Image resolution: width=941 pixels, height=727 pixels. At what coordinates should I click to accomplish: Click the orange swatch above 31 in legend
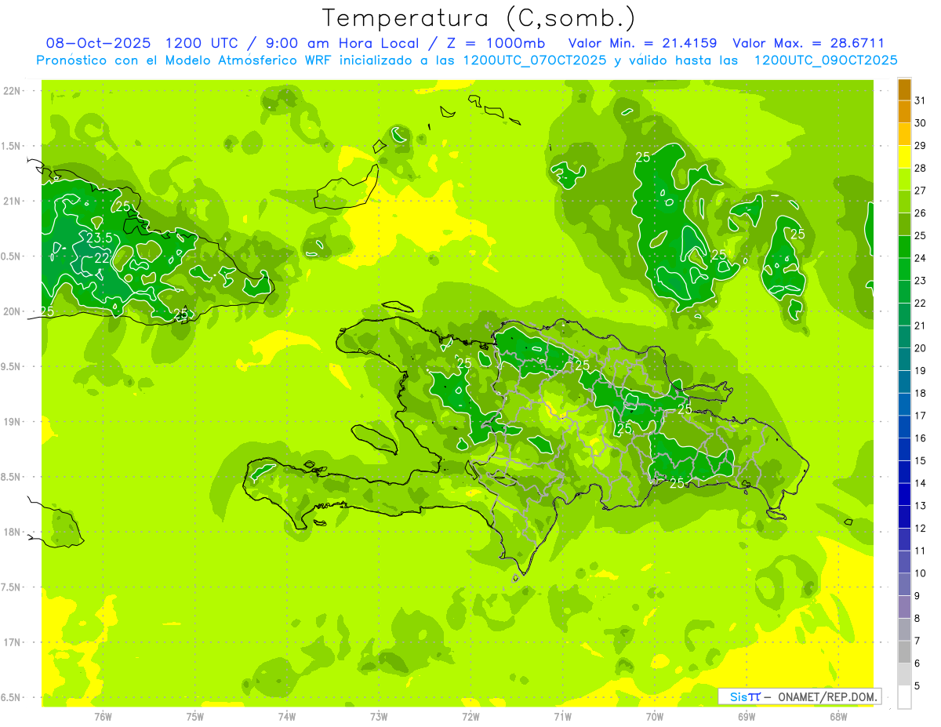(904, 89)
